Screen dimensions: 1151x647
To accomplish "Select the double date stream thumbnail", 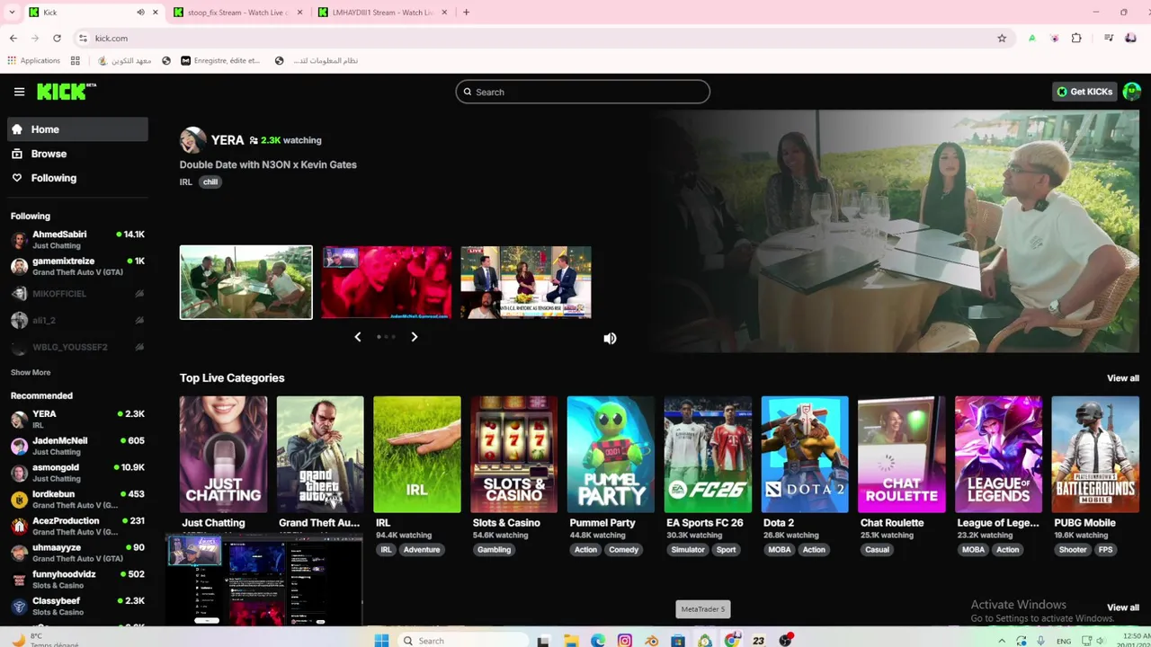I will (x=246, y=282).
